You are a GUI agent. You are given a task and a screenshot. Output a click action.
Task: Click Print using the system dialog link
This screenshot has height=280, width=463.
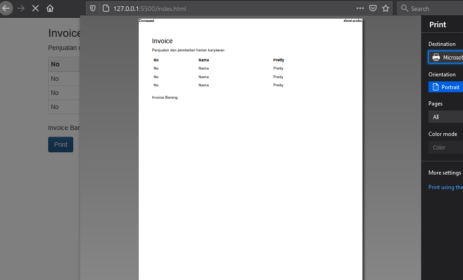446,187
